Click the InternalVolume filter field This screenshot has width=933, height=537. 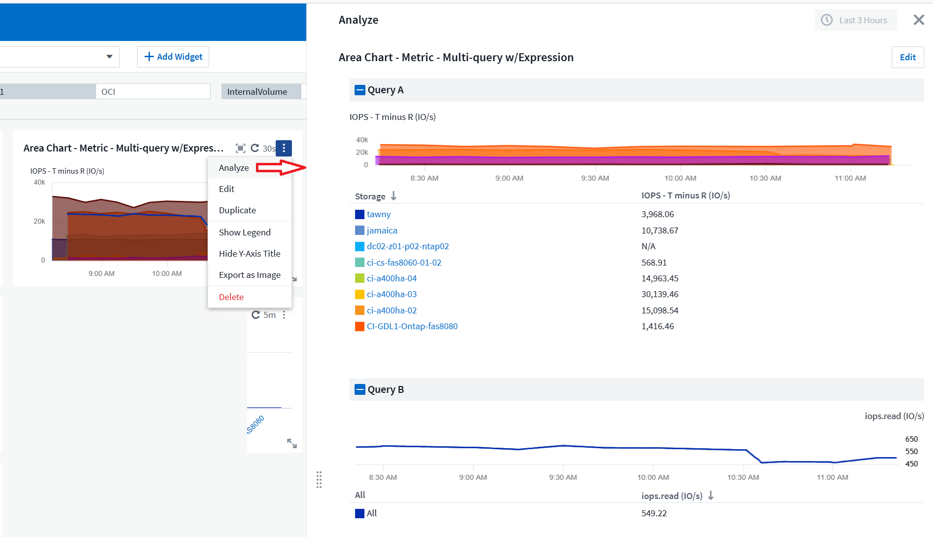pos(257,91)
